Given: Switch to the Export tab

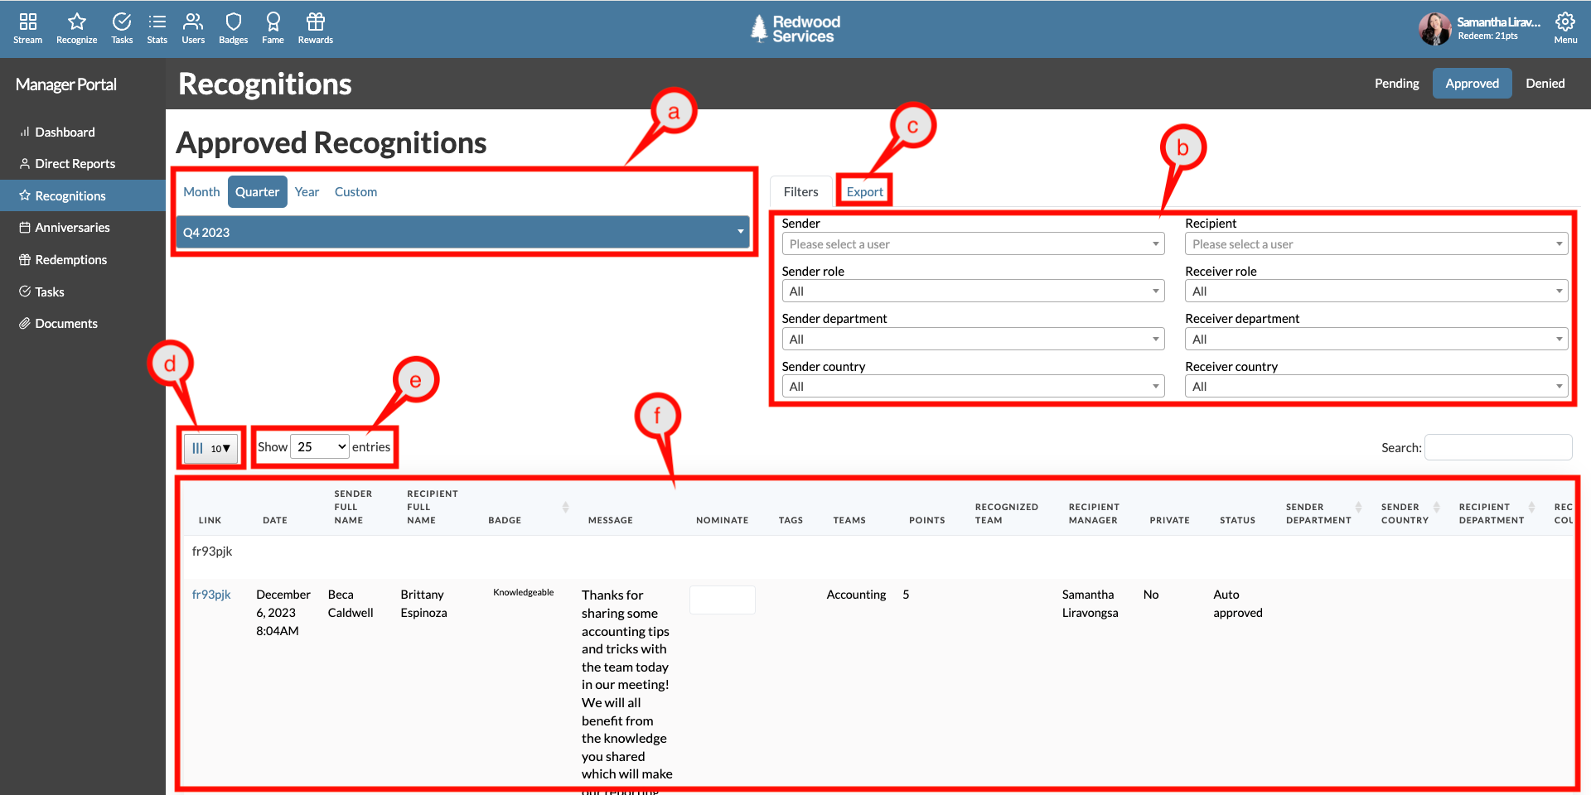Looking at the screenshot, I should [864, 191].
